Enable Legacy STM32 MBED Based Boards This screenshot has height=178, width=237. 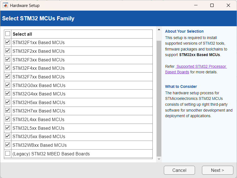click(x=8, y=153)
